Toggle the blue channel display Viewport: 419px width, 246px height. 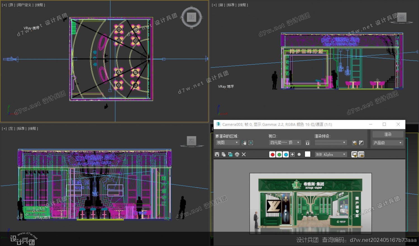pos(286,154)
